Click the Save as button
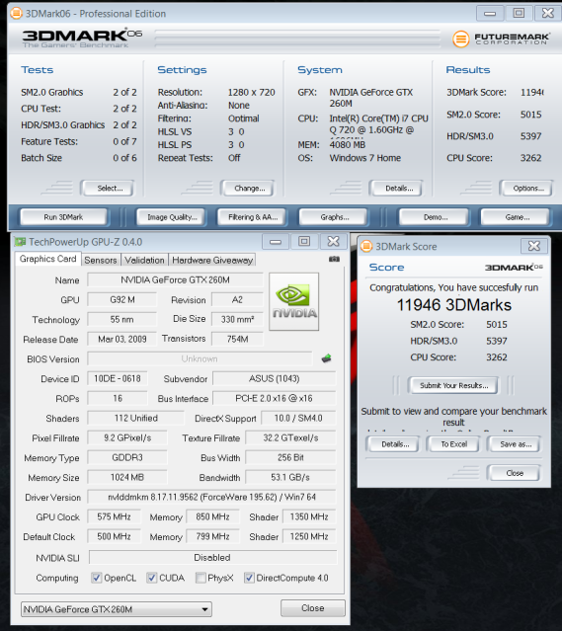 pyautogui.click(x=515, y=444)
